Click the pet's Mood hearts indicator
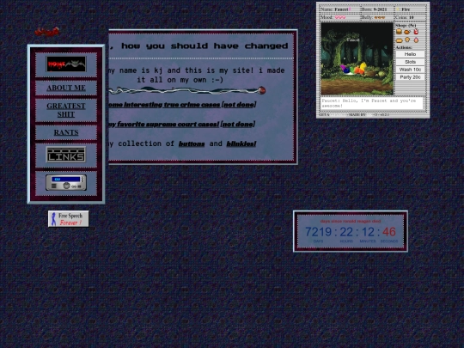The height and width of the screenshot is (348, 464). (x=340, y=17)
